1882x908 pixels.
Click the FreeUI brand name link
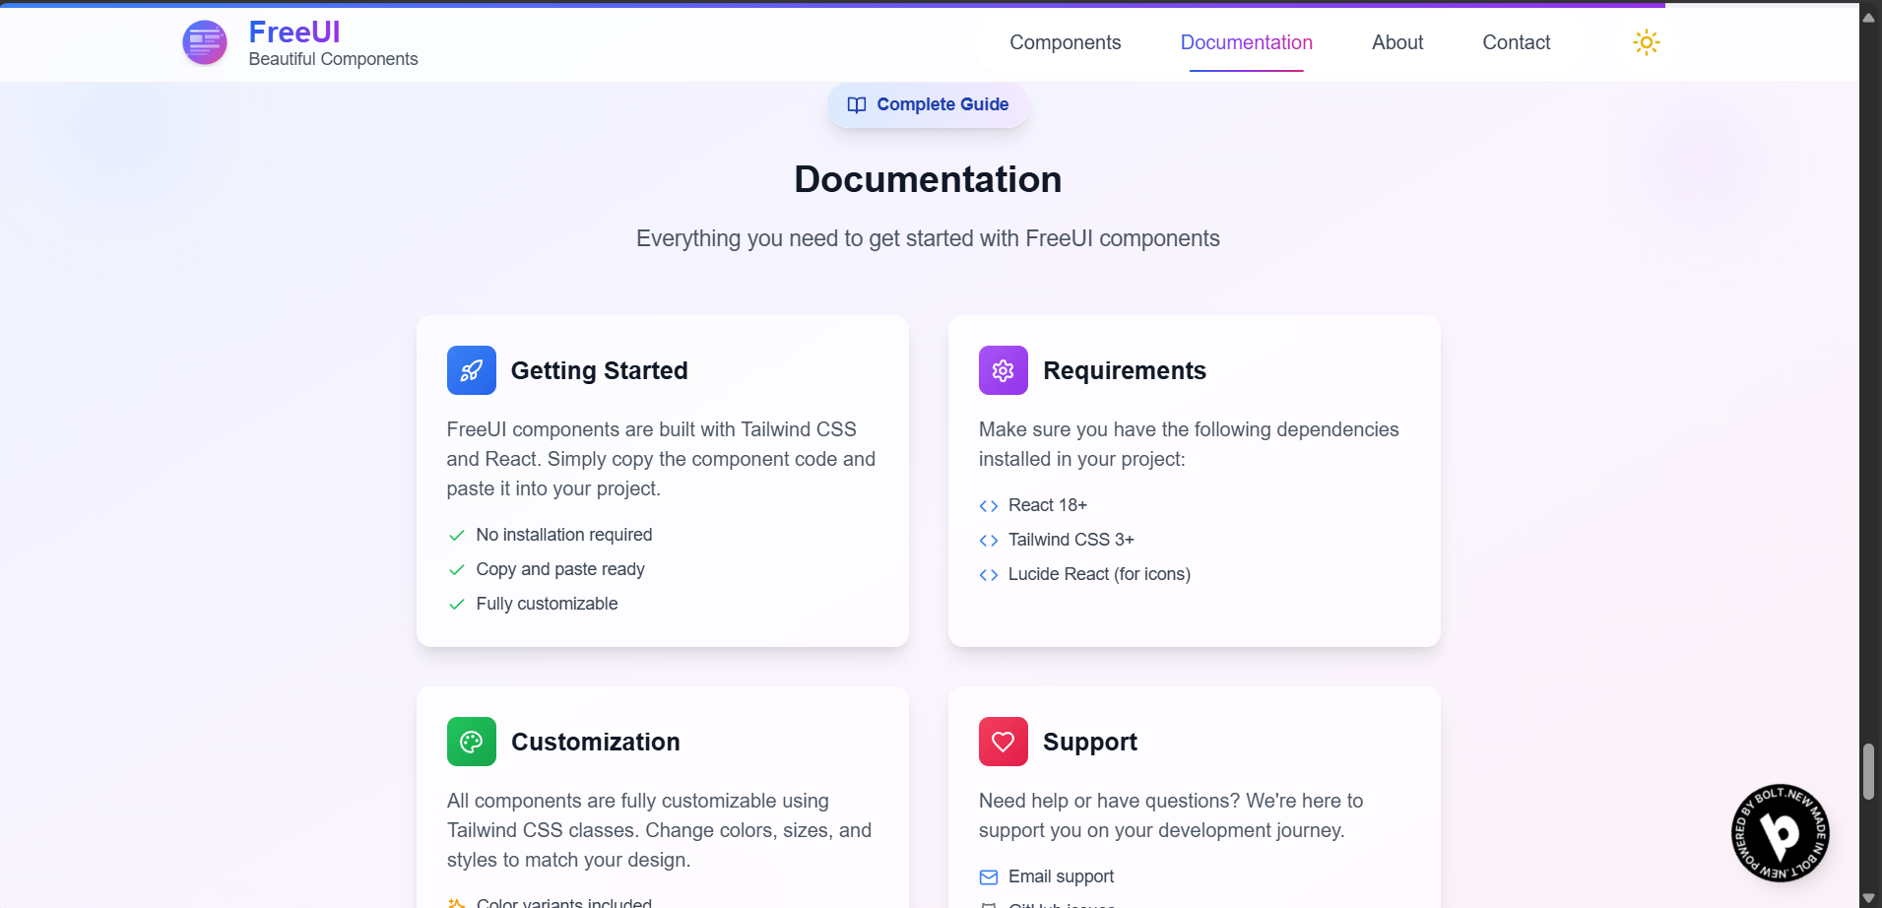point(294,32)
